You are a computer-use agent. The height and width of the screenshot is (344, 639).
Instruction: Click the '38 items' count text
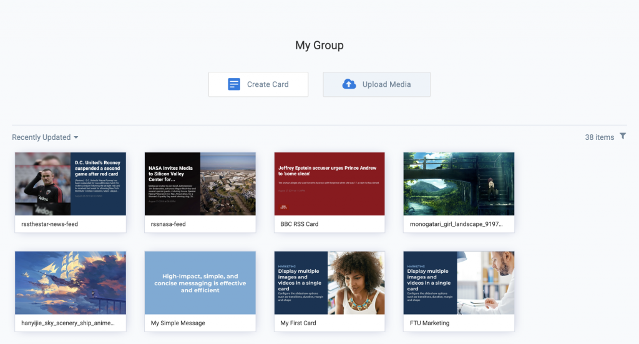pyautogui.click(x=600, y=137)
